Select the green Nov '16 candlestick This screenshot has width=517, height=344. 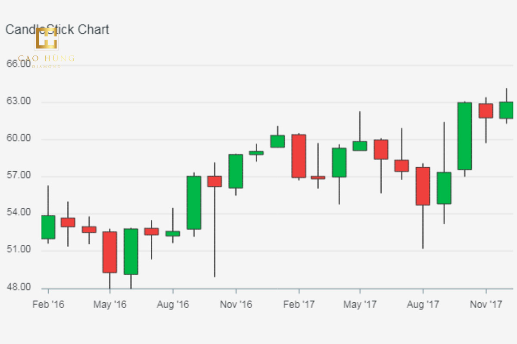tap(236, 171)
